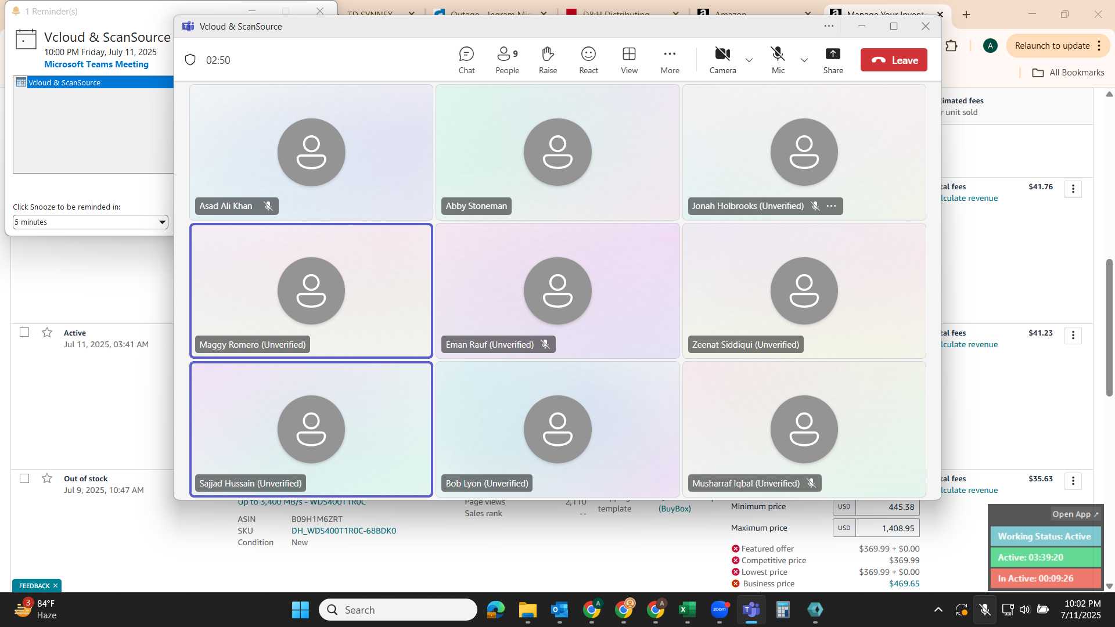
Task: Open a new Chrome tab
Action: tap(966, 15)
